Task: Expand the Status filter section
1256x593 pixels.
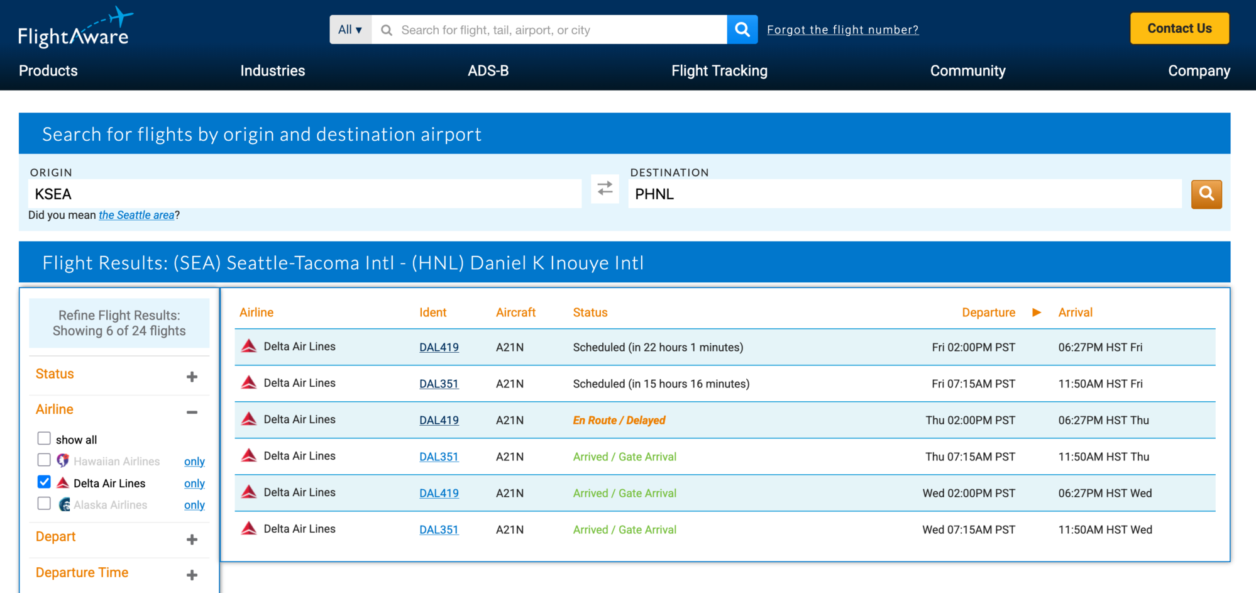Action: [x=192, y=375]
